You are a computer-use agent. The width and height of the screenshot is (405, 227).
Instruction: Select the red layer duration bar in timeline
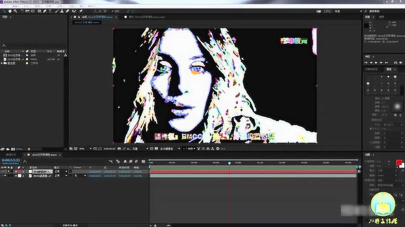253,172
